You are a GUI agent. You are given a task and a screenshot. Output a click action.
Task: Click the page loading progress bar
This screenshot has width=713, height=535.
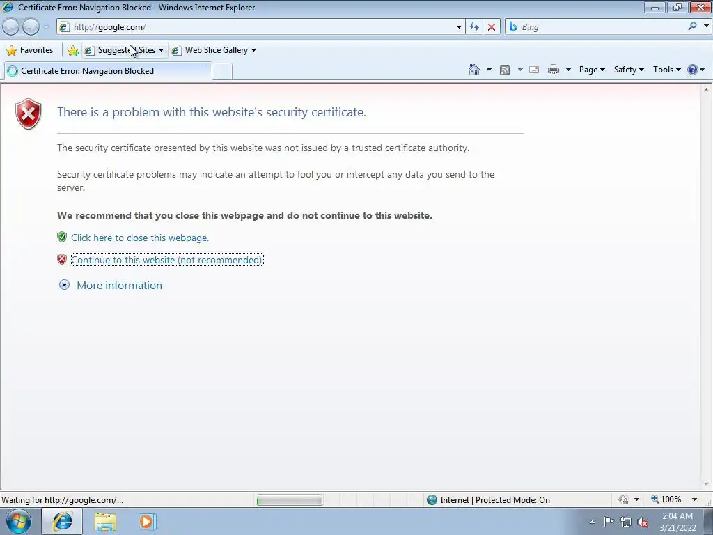pyautogui.click(x=289, y=500)
